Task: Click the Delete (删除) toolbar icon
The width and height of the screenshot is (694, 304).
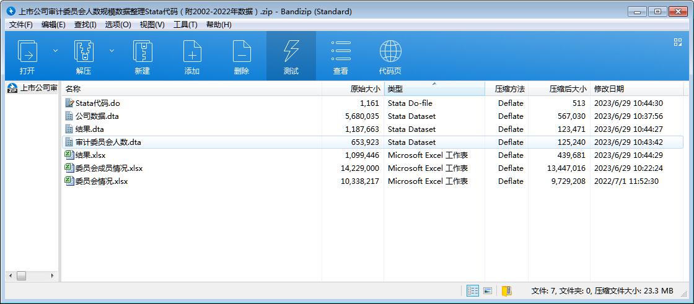Action: tap(242, 51)
